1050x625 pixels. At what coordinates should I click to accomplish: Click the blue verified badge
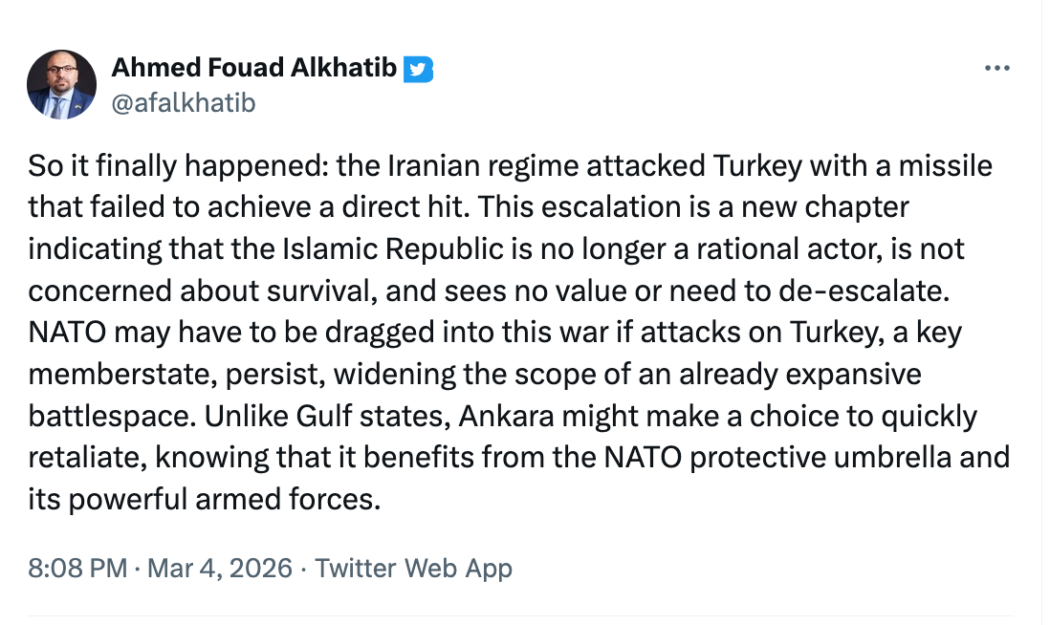pos(418,69)
